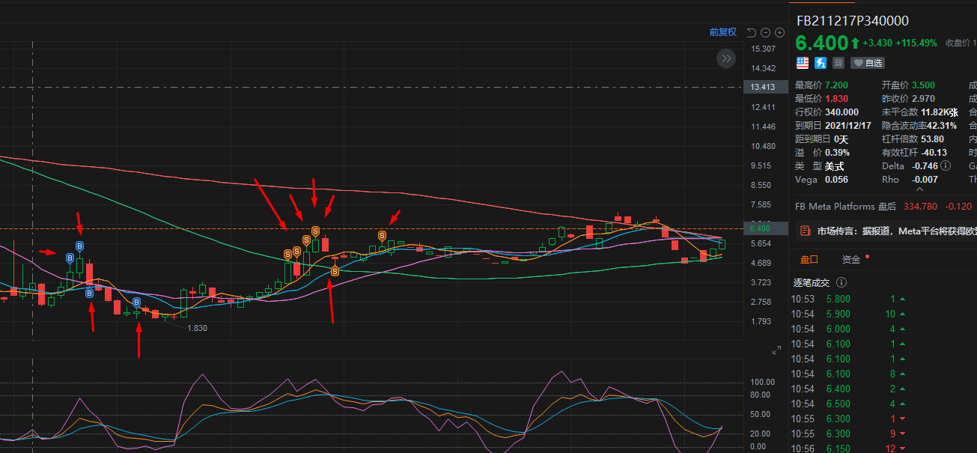Open the FB Meta Platforms underlying stock row
The height and width of the screenshot is (453, 977).
click(883, 207)
